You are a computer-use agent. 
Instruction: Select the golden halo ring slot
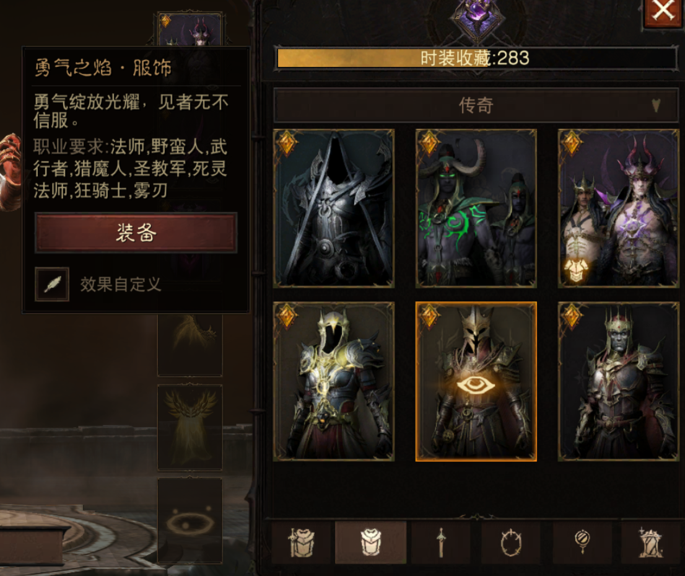pos(190,520)
